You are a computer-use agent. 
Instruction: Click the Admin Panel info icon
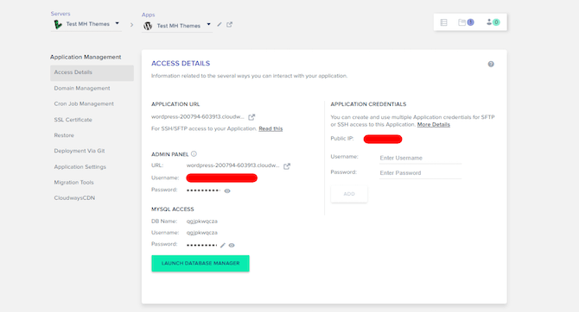[x=194, y=154]
